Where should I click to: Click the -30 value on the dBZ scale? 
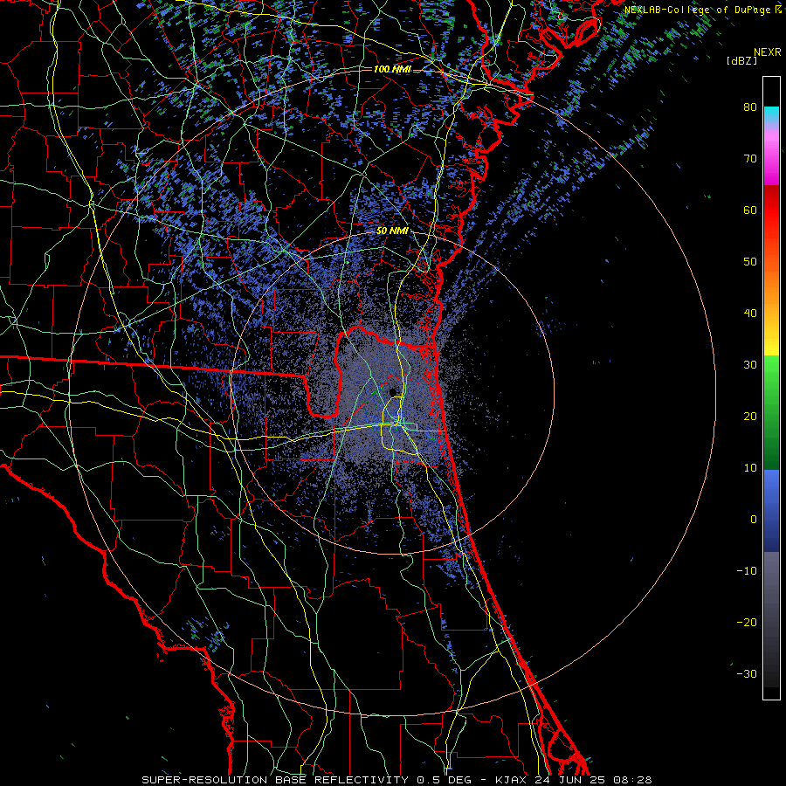coord(747,673)
